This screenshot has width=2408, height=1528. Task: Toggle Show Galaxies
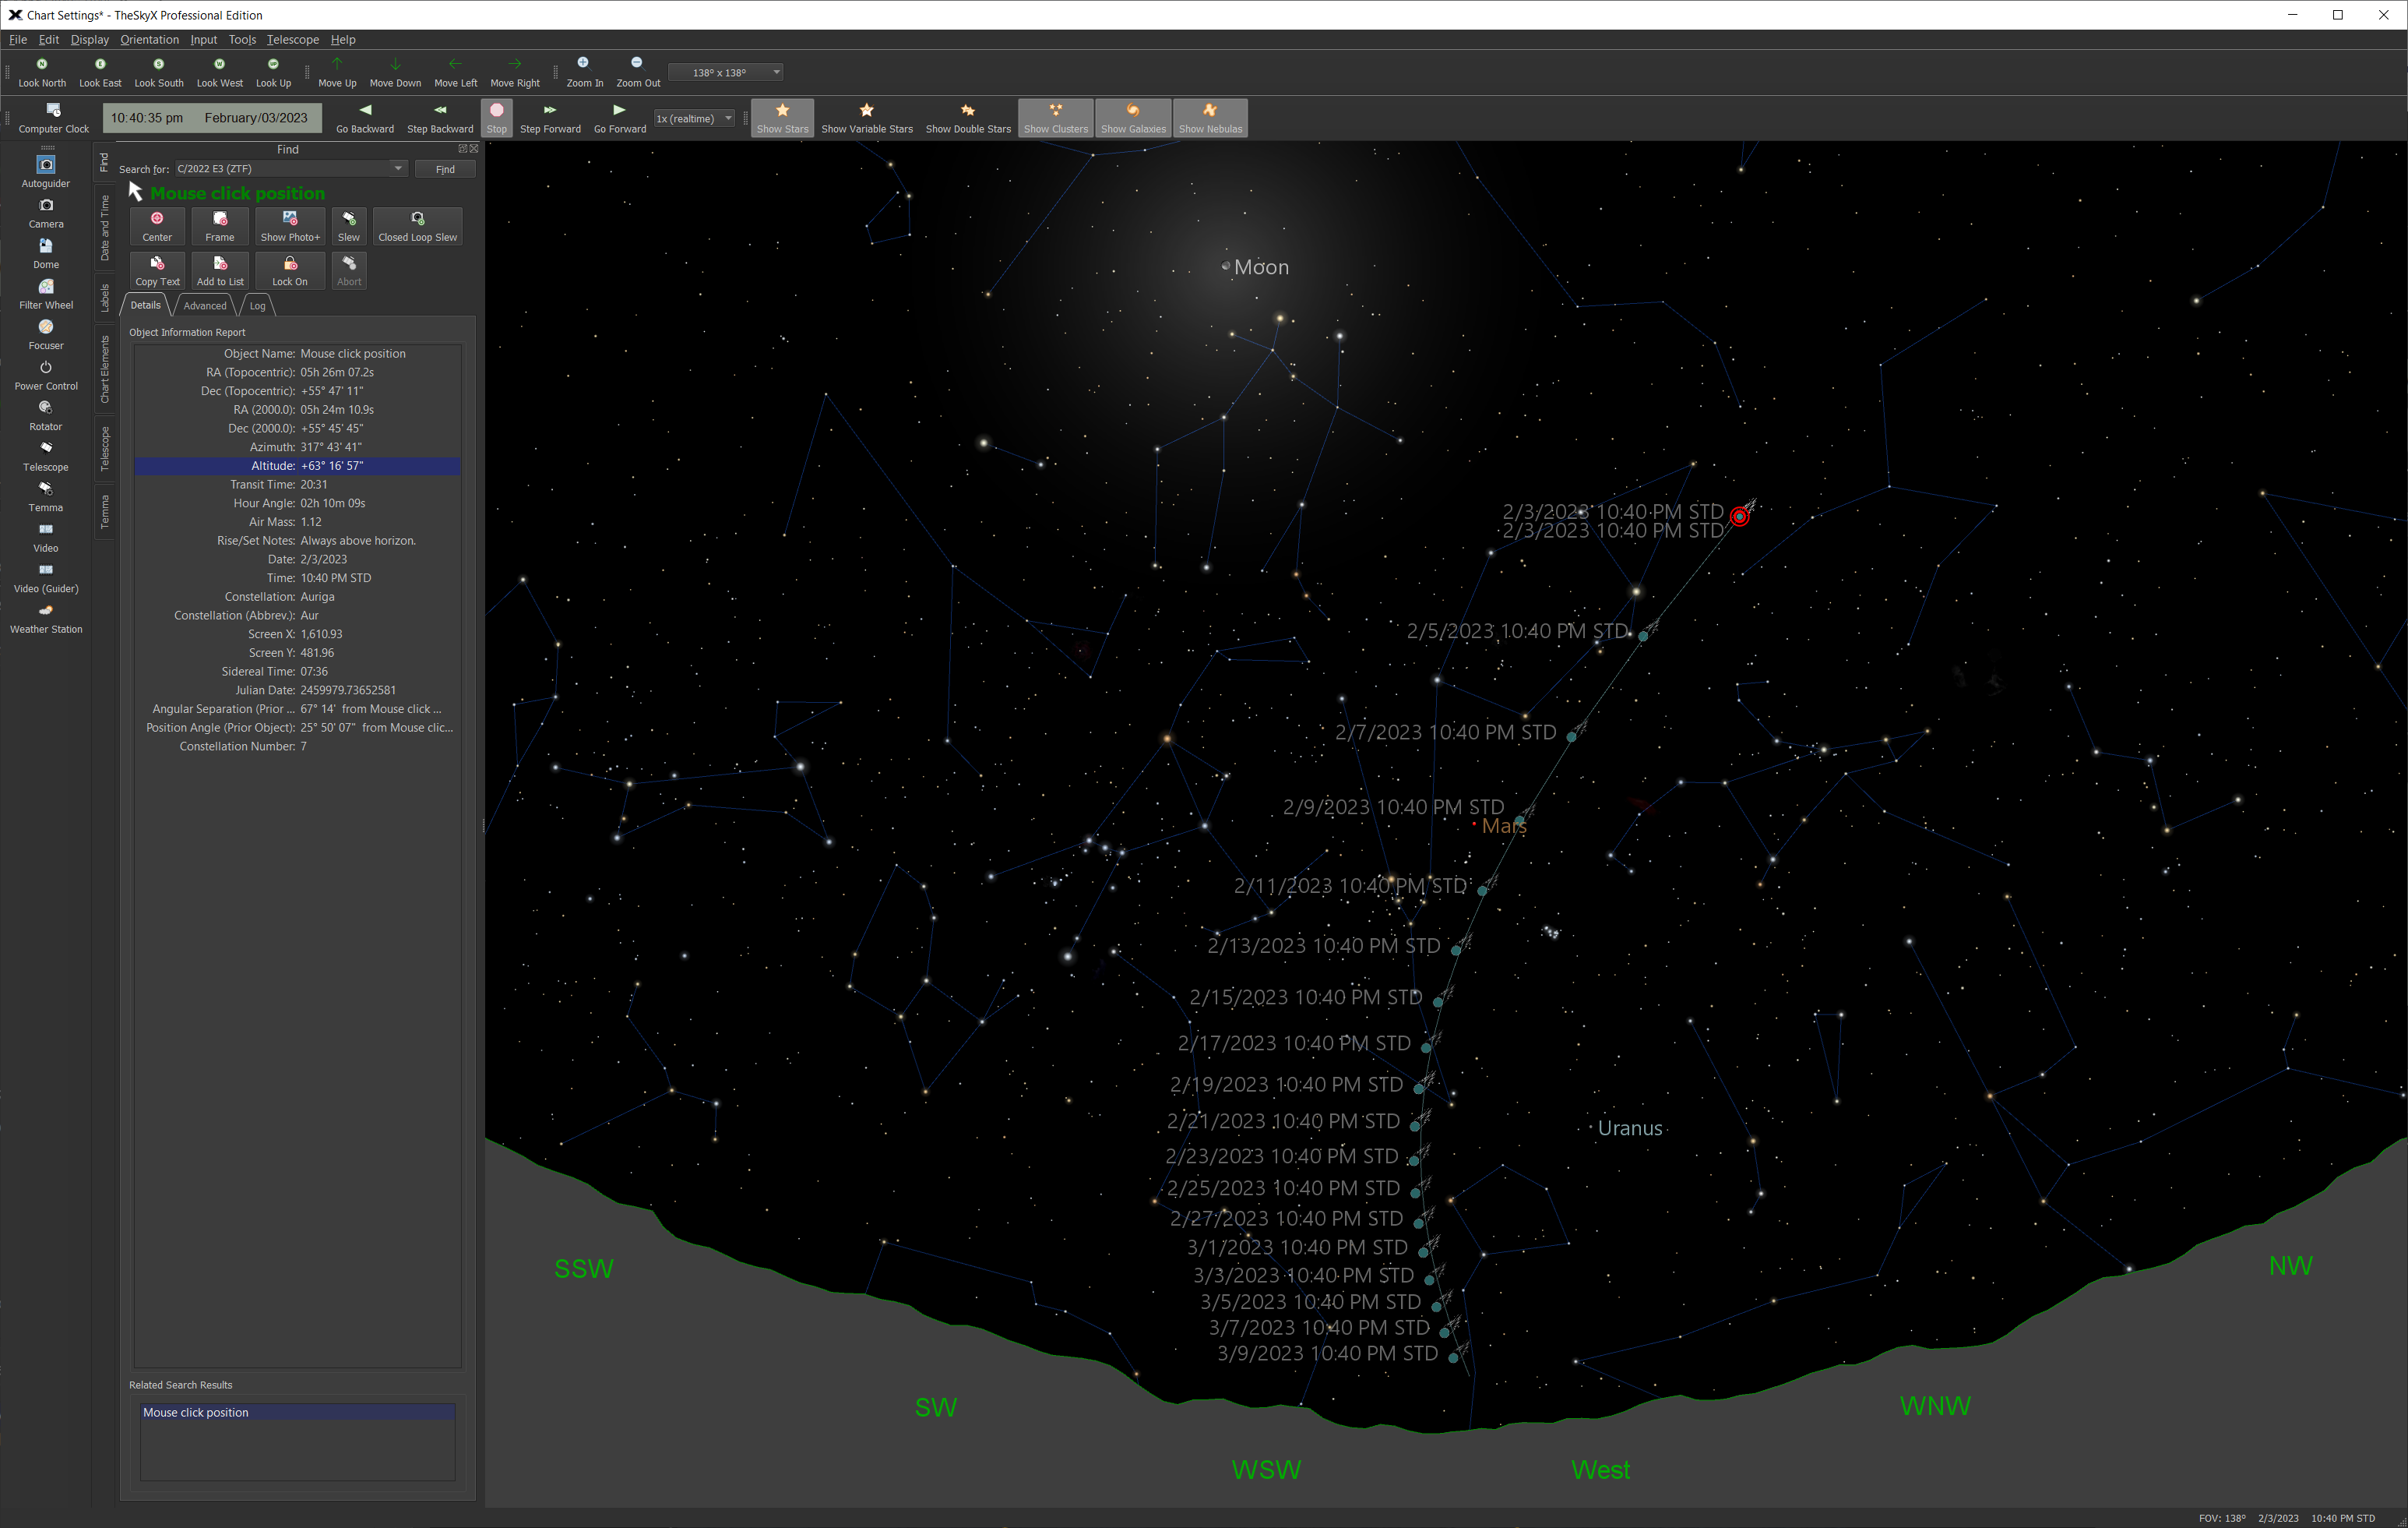[x=1133, y=117]
